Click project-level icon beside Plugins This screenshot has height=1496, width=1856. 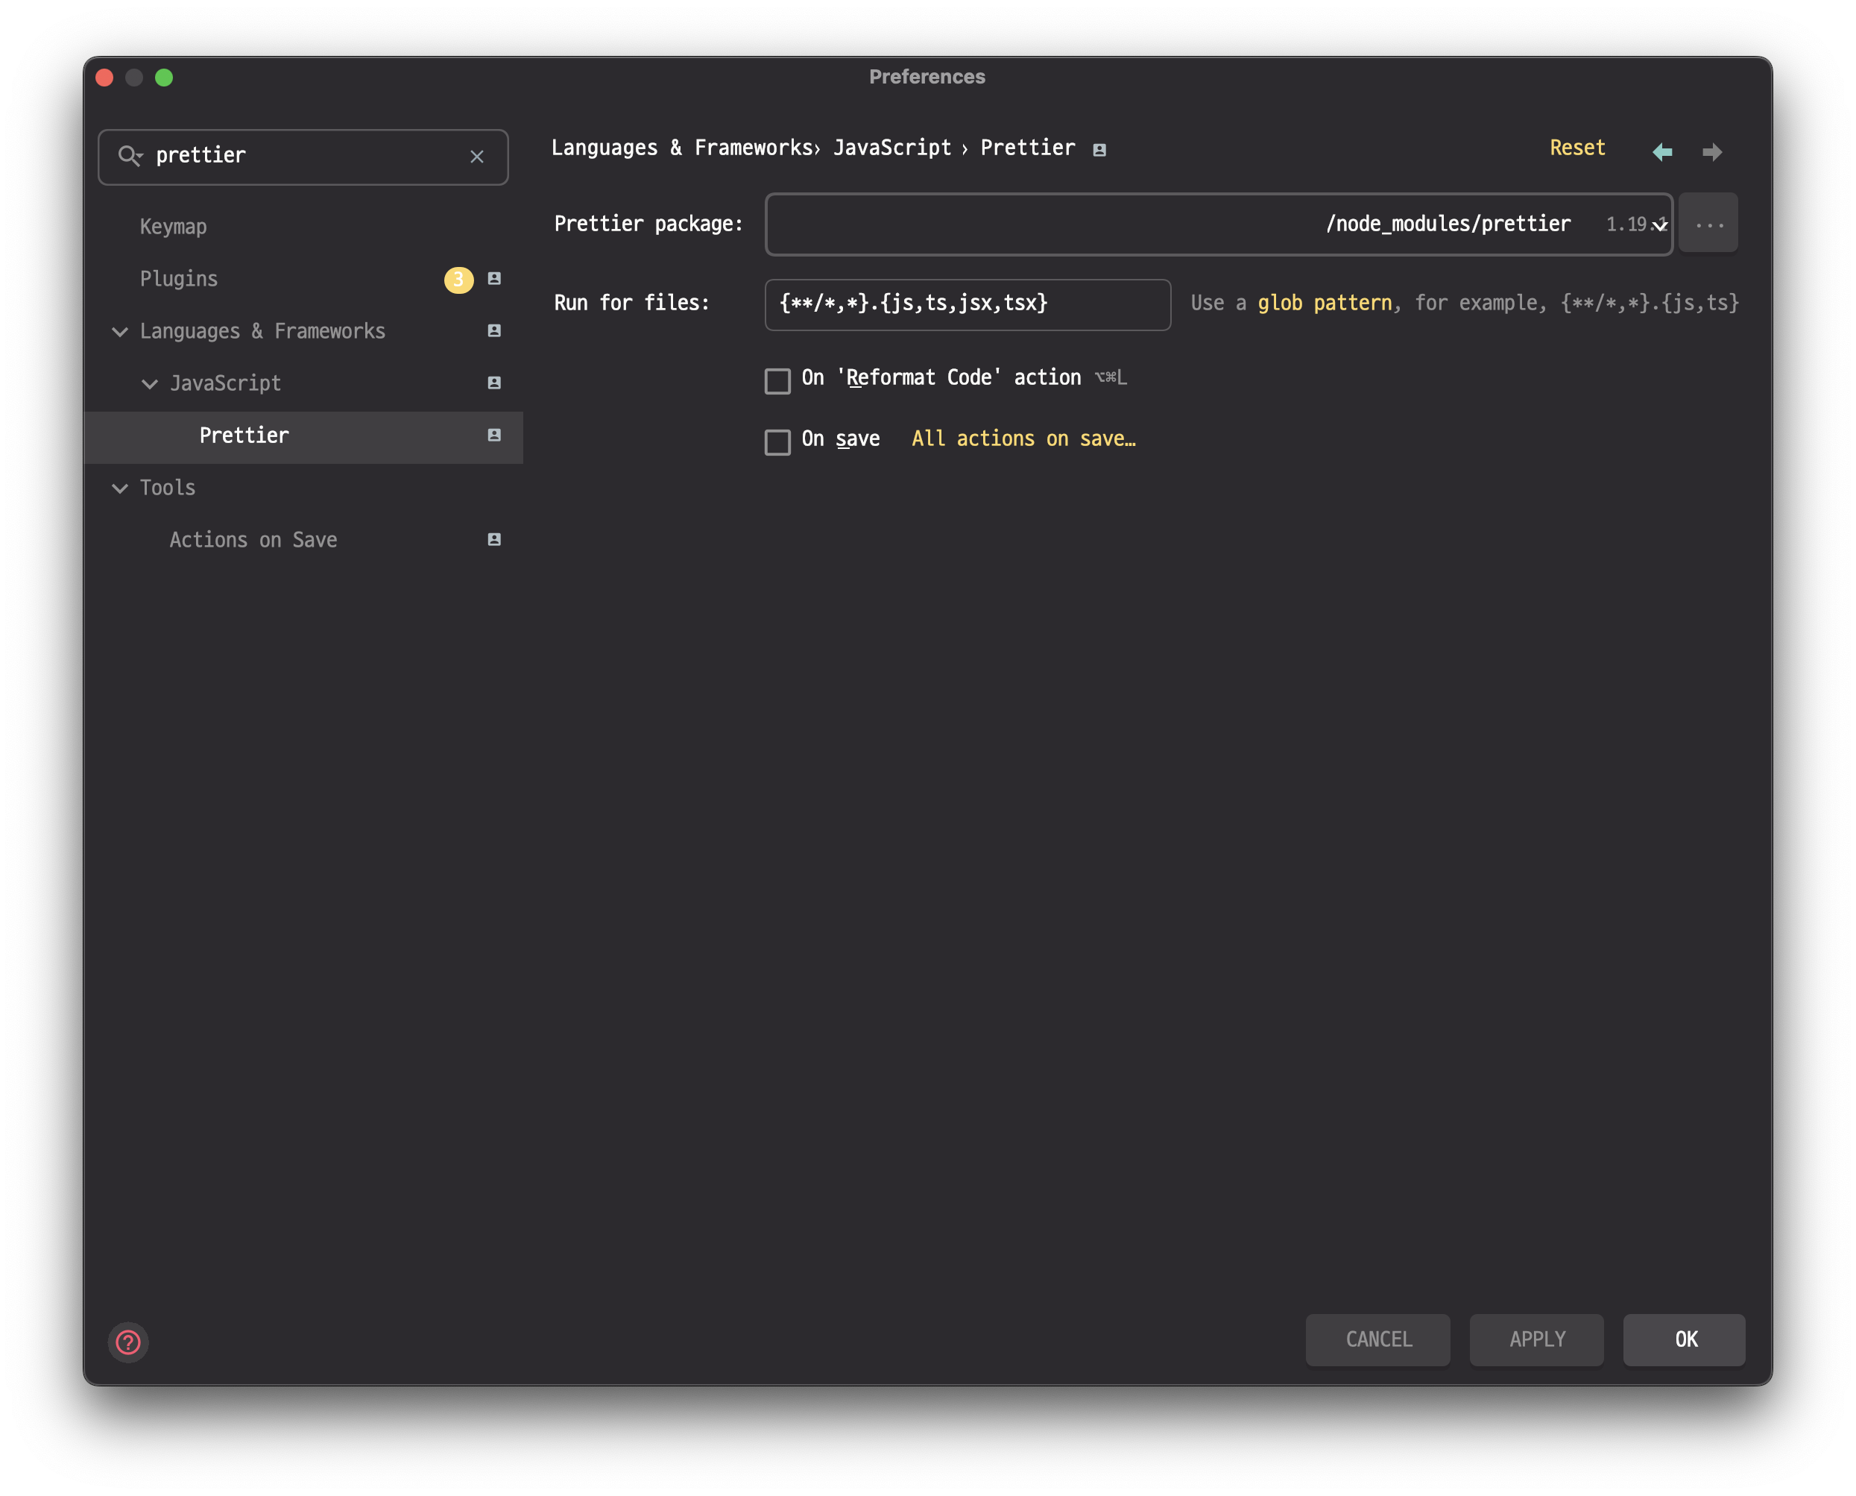(x=494, y=278)
